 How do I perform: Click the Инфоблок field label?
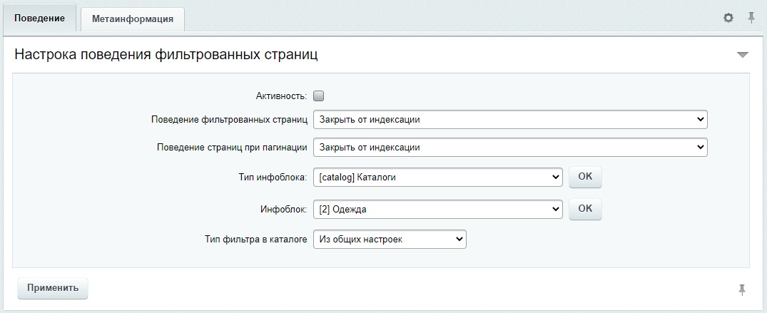[x=283, y=210]
